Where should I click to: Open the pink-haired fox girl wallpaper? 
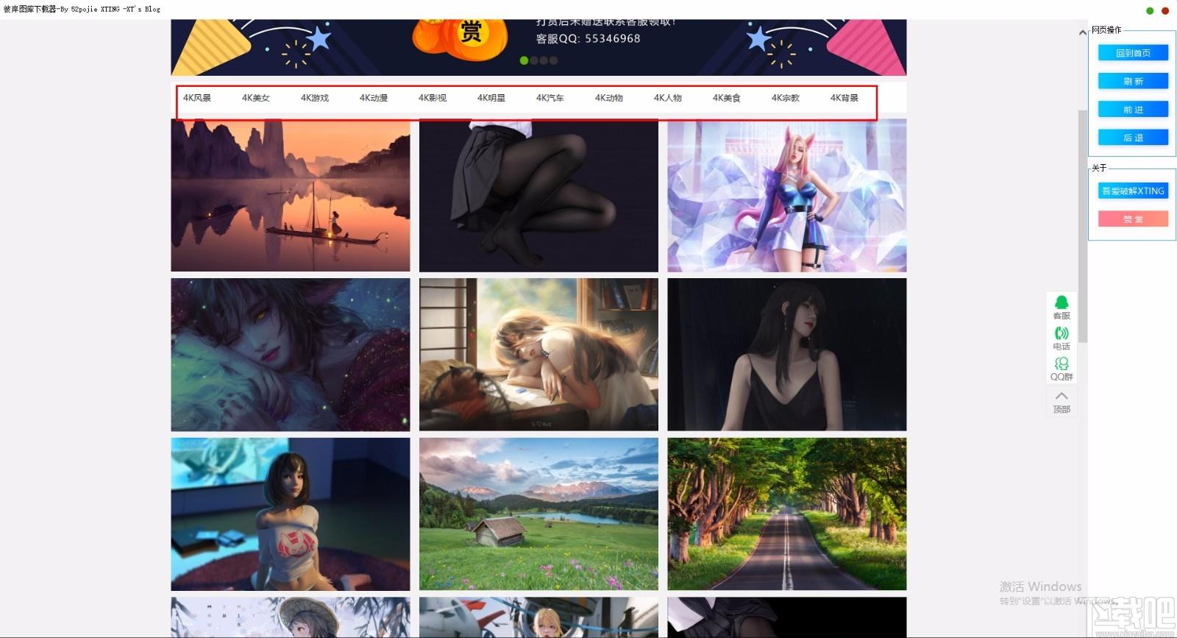[787, 196]
